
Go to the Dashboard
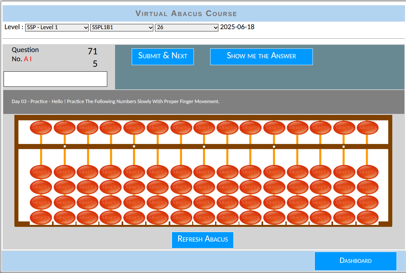355,261
